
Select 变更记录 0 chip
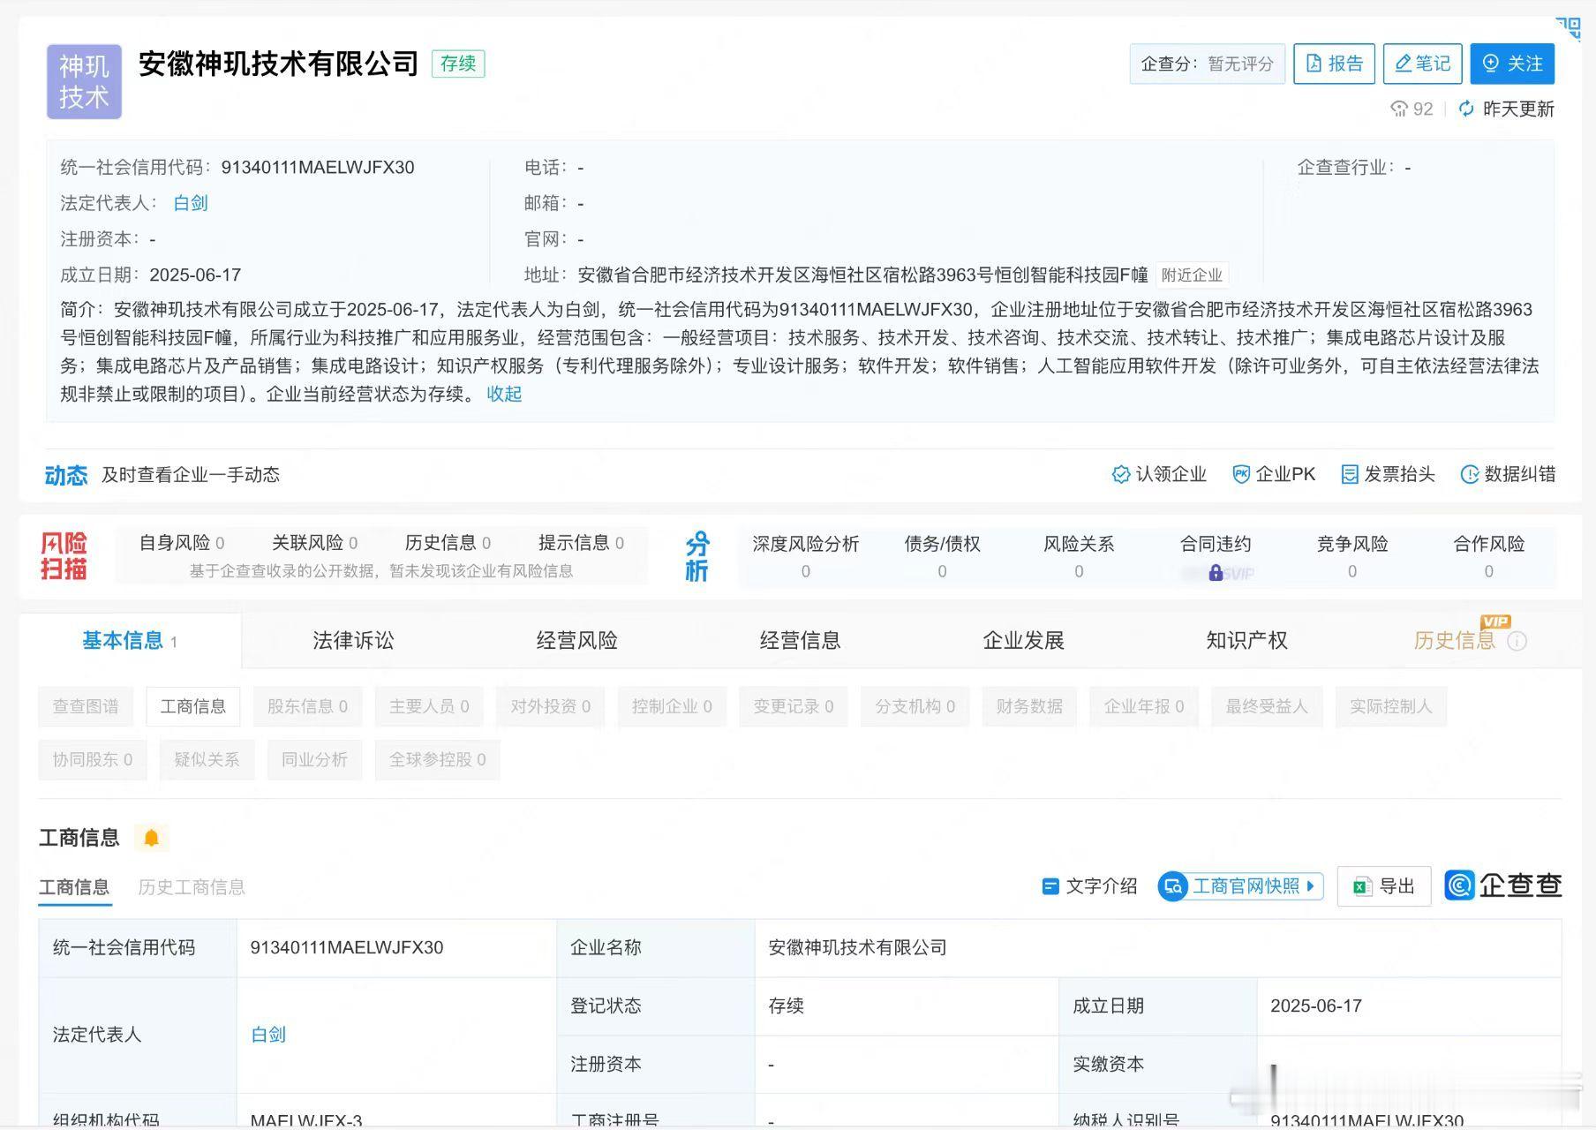pos(794,706)
